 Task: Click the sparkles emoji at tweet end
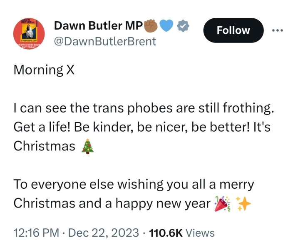(243, 203)
